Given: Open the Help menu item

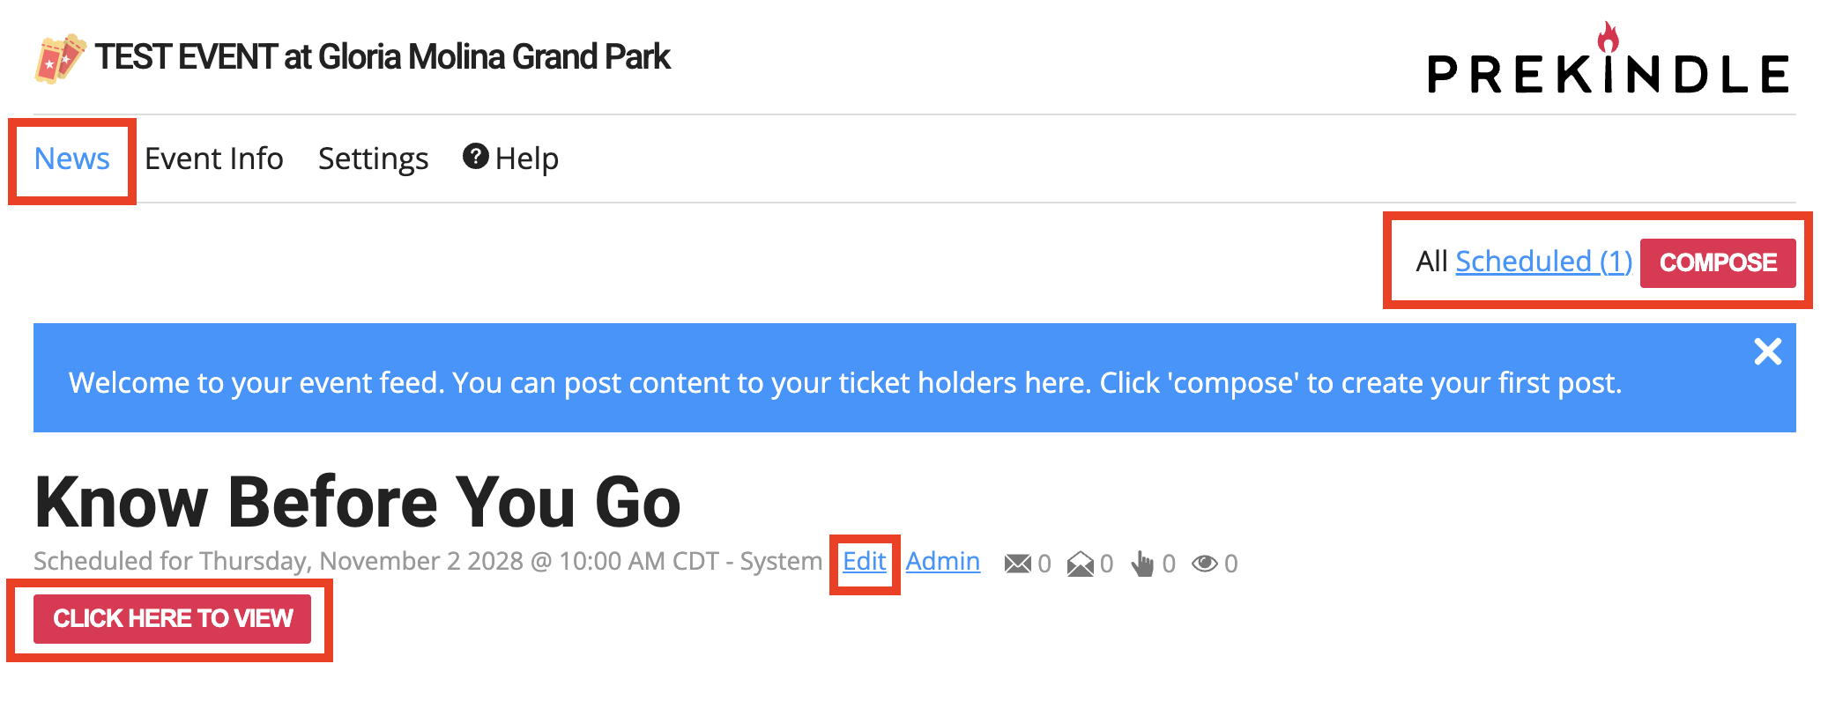Looking at the screenshot, I should pyautogui.click(x=511, y=159).
